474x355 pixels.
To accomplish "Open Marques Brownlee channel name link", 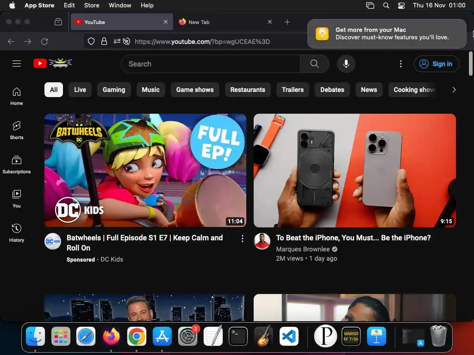I will pyautogui.click(x=303, y=249).
